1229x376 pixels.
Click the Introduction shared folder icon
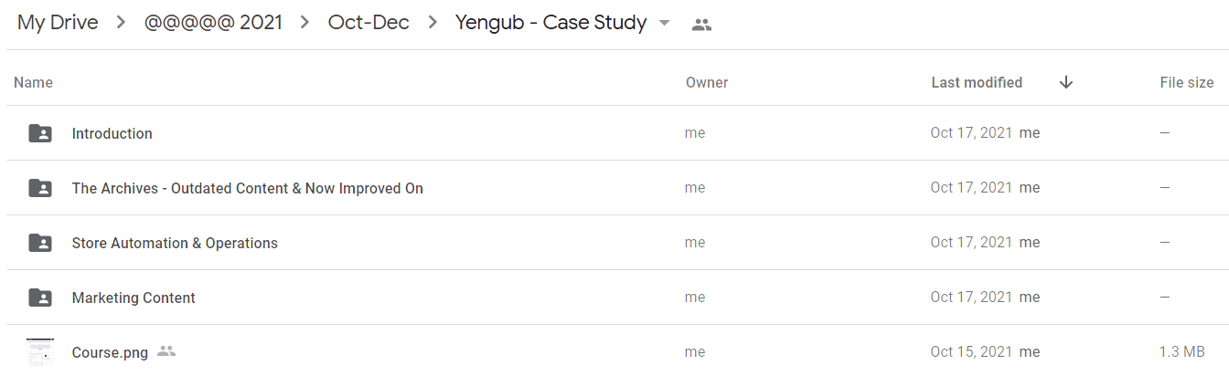tap(40, 133)
